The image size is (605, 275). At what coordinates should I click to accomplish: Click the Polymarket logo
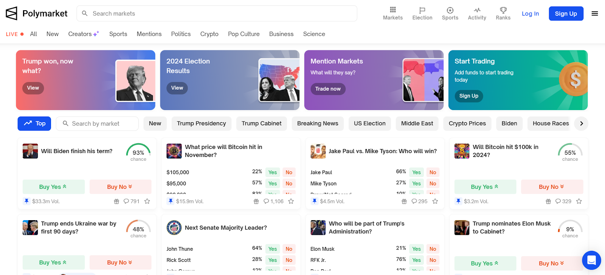tap(37, 14)
